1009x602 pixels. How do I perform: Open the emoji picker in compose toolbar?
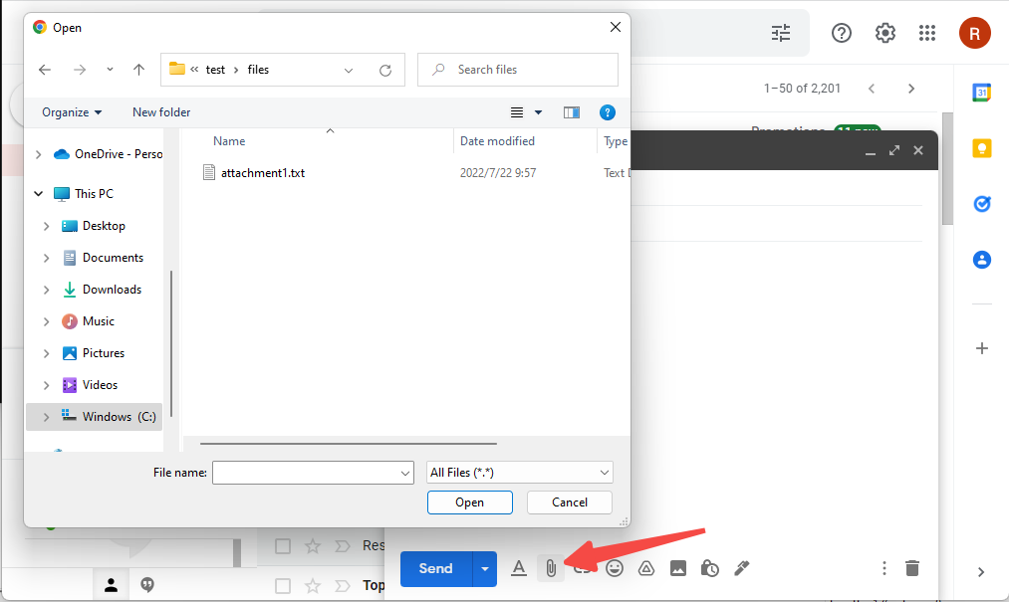[615, 568]
